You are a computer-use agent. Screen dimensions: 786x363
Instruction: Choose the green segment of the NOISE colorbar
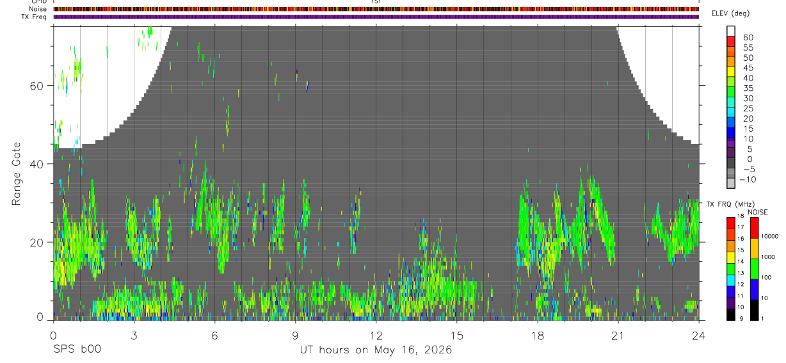click(x=755, y=269)
